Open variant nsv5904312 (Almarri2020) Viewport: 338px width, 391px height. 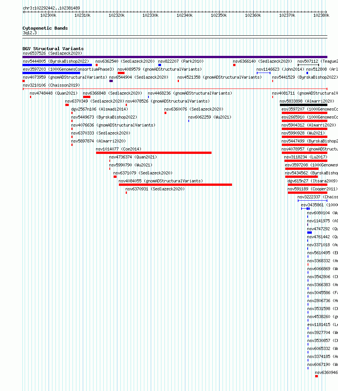pyautogui.click(x=309, y=125)
